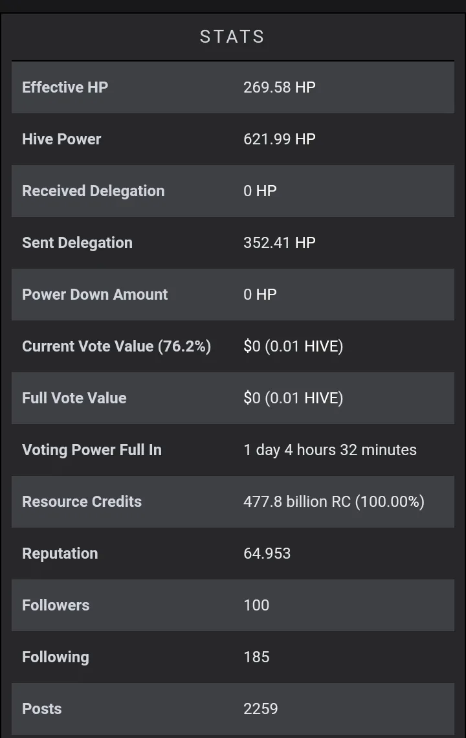The height and width of the screenshot is (738, 466).
Task: Click the Reputation label
Action: point(60,553)
